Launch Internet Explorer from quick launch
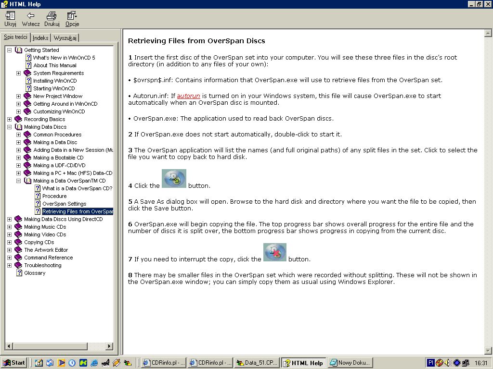 [94, 363]
